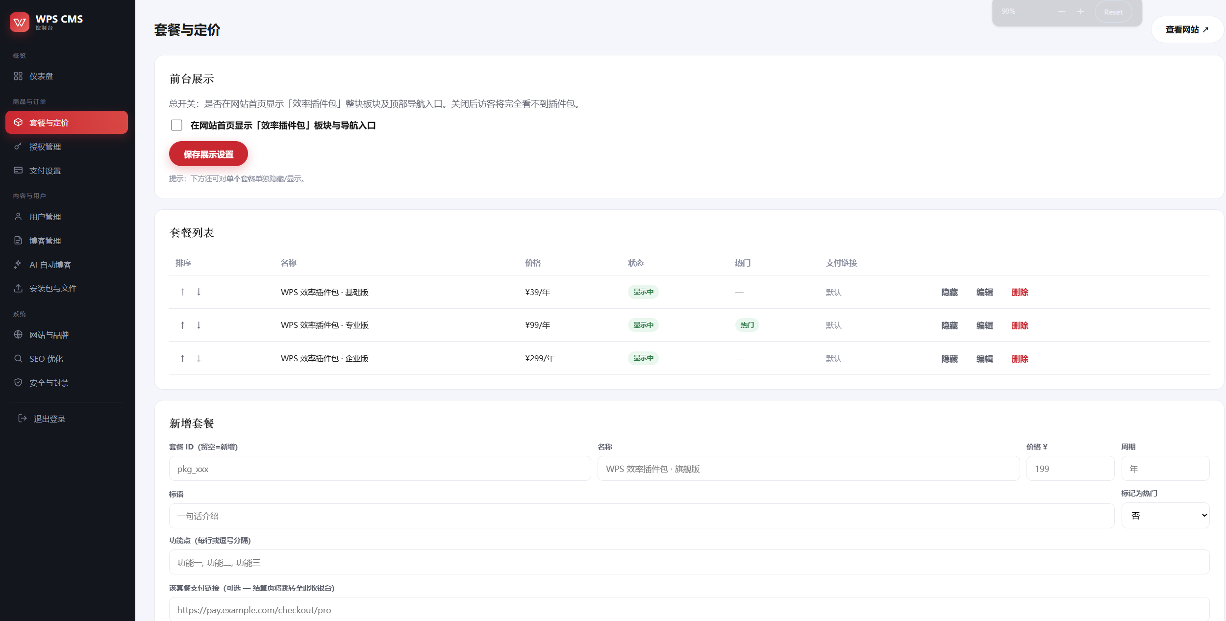Click the sparkle icon beside AI 自动博客
This screenshot has height=621, width=1226.
(18, 264)
